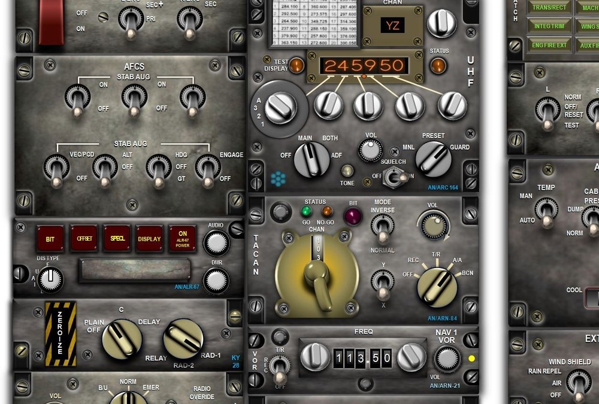Screen dimensions: 599x404
Task: Click the yellow indicator light on VOR panel
Action: coord(472,358)
